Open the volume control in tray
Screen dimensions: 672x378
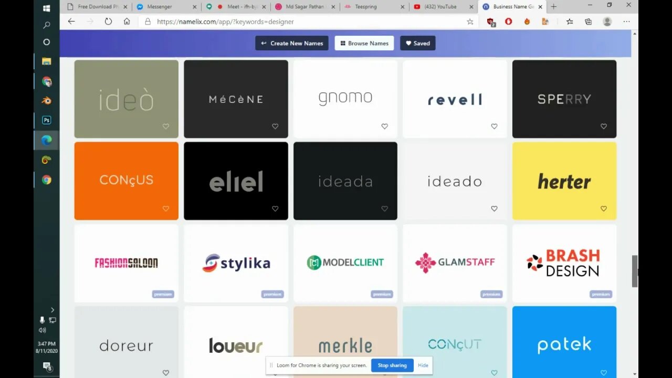[x=42, y=330]
